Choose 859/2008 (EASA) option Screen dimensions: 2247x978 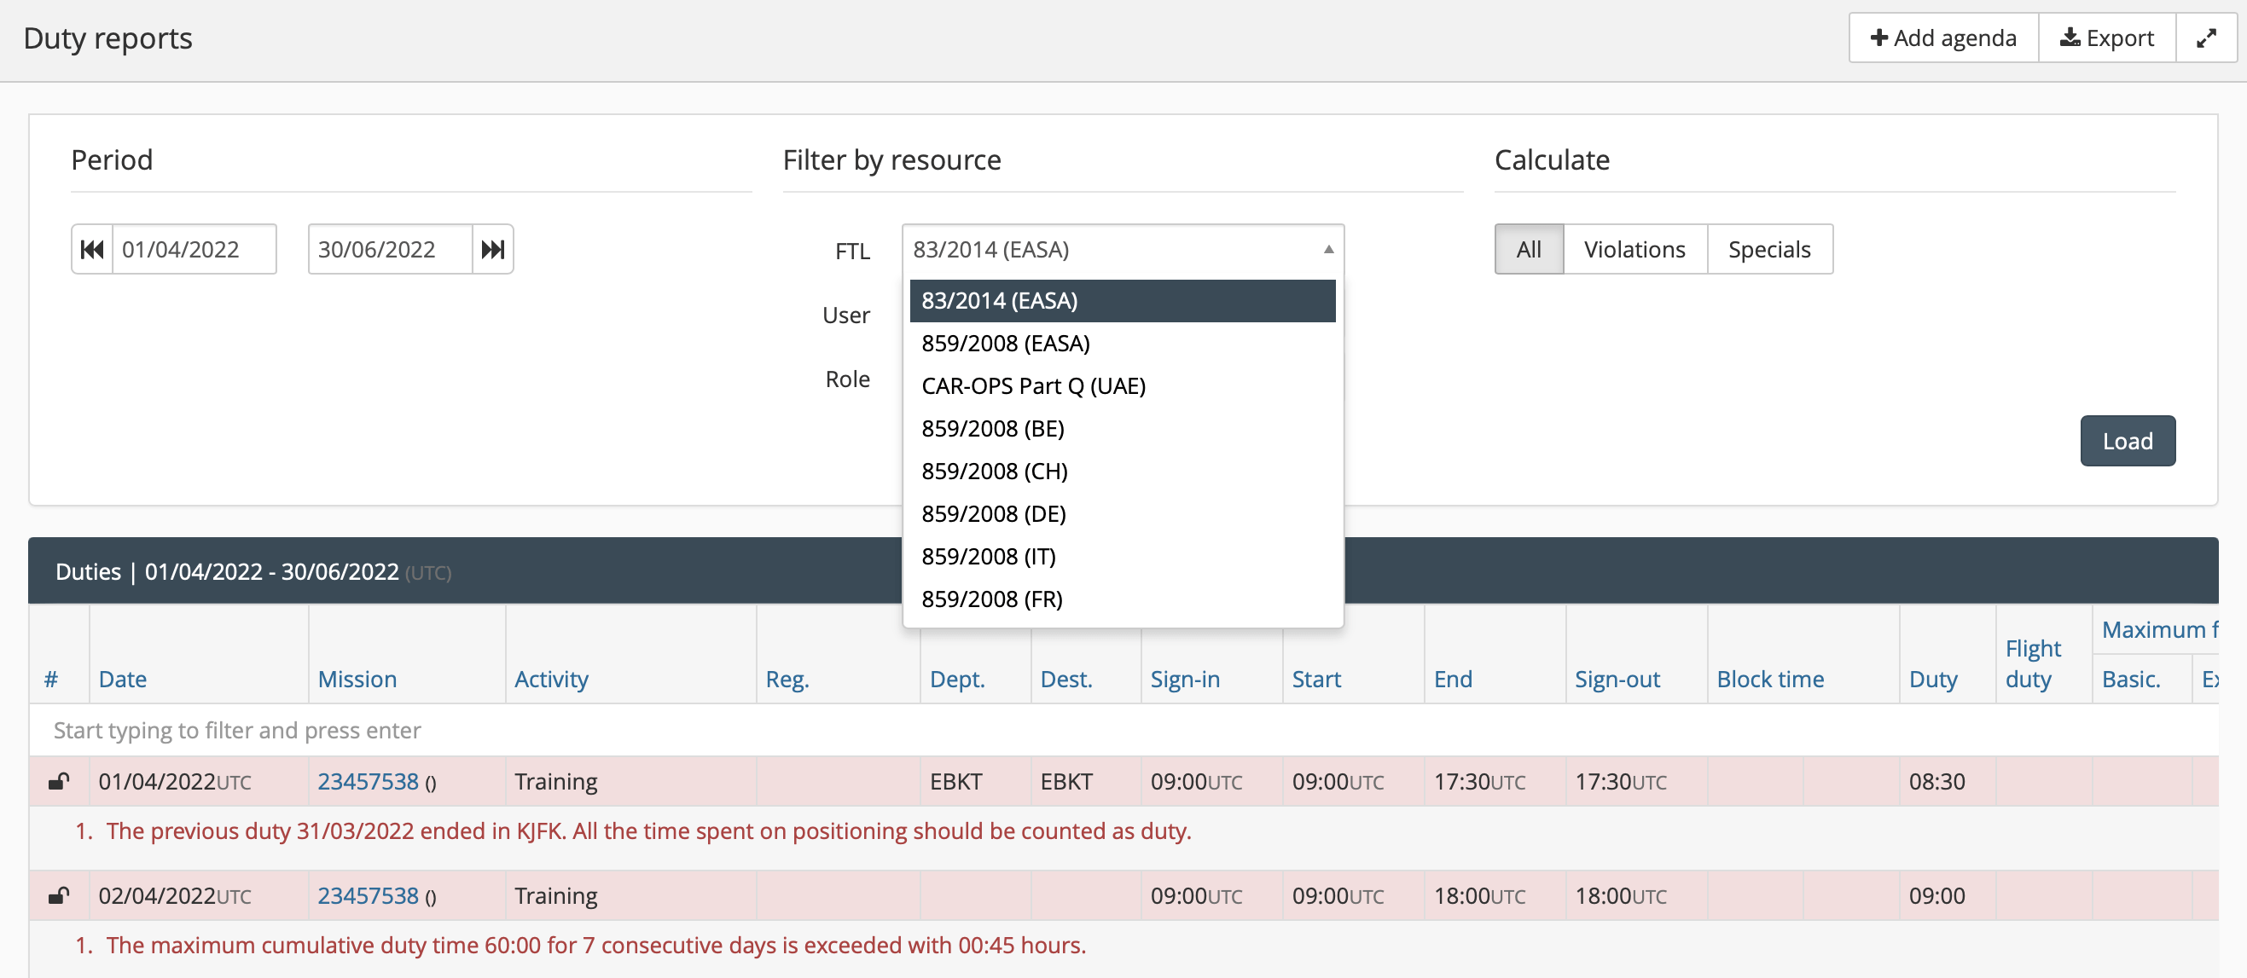[x=1123, y=344]
